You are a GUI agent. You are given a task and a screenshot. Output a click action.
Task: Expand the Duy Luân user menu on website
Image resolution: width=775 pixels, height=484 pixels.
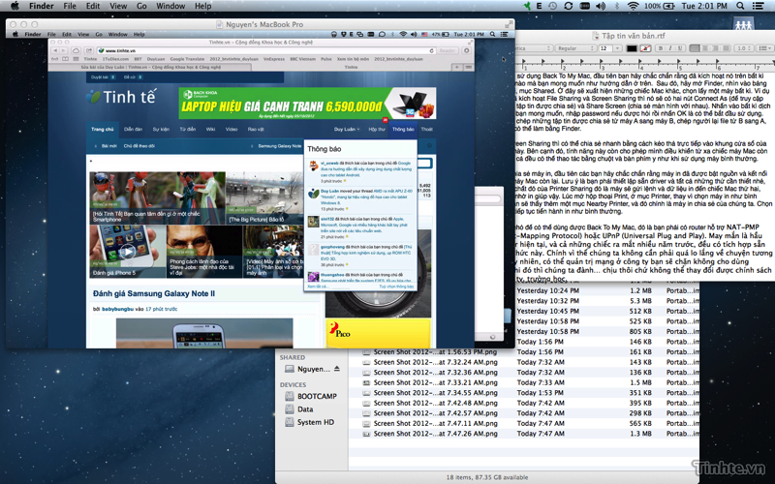tap(346, 129)
